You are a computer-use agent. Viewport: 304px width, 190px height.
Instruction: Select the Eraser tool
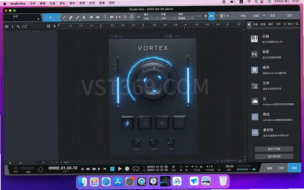click(x=71, y=17)
